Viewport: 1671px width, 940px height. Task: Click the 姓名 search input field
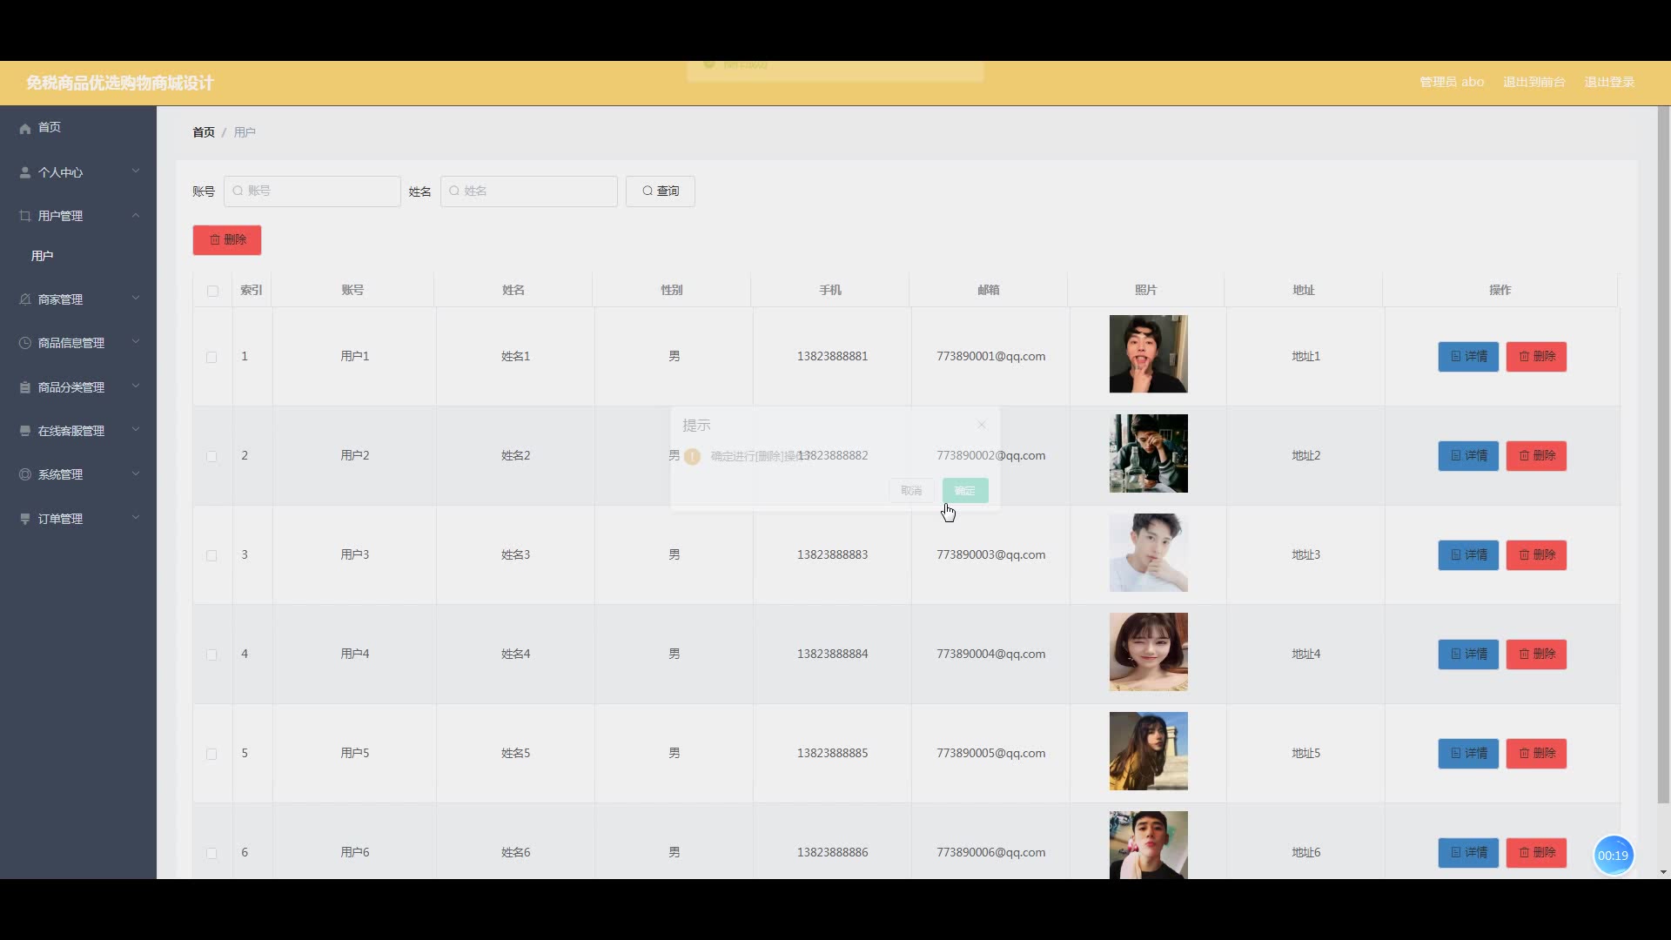click(529, 191)
